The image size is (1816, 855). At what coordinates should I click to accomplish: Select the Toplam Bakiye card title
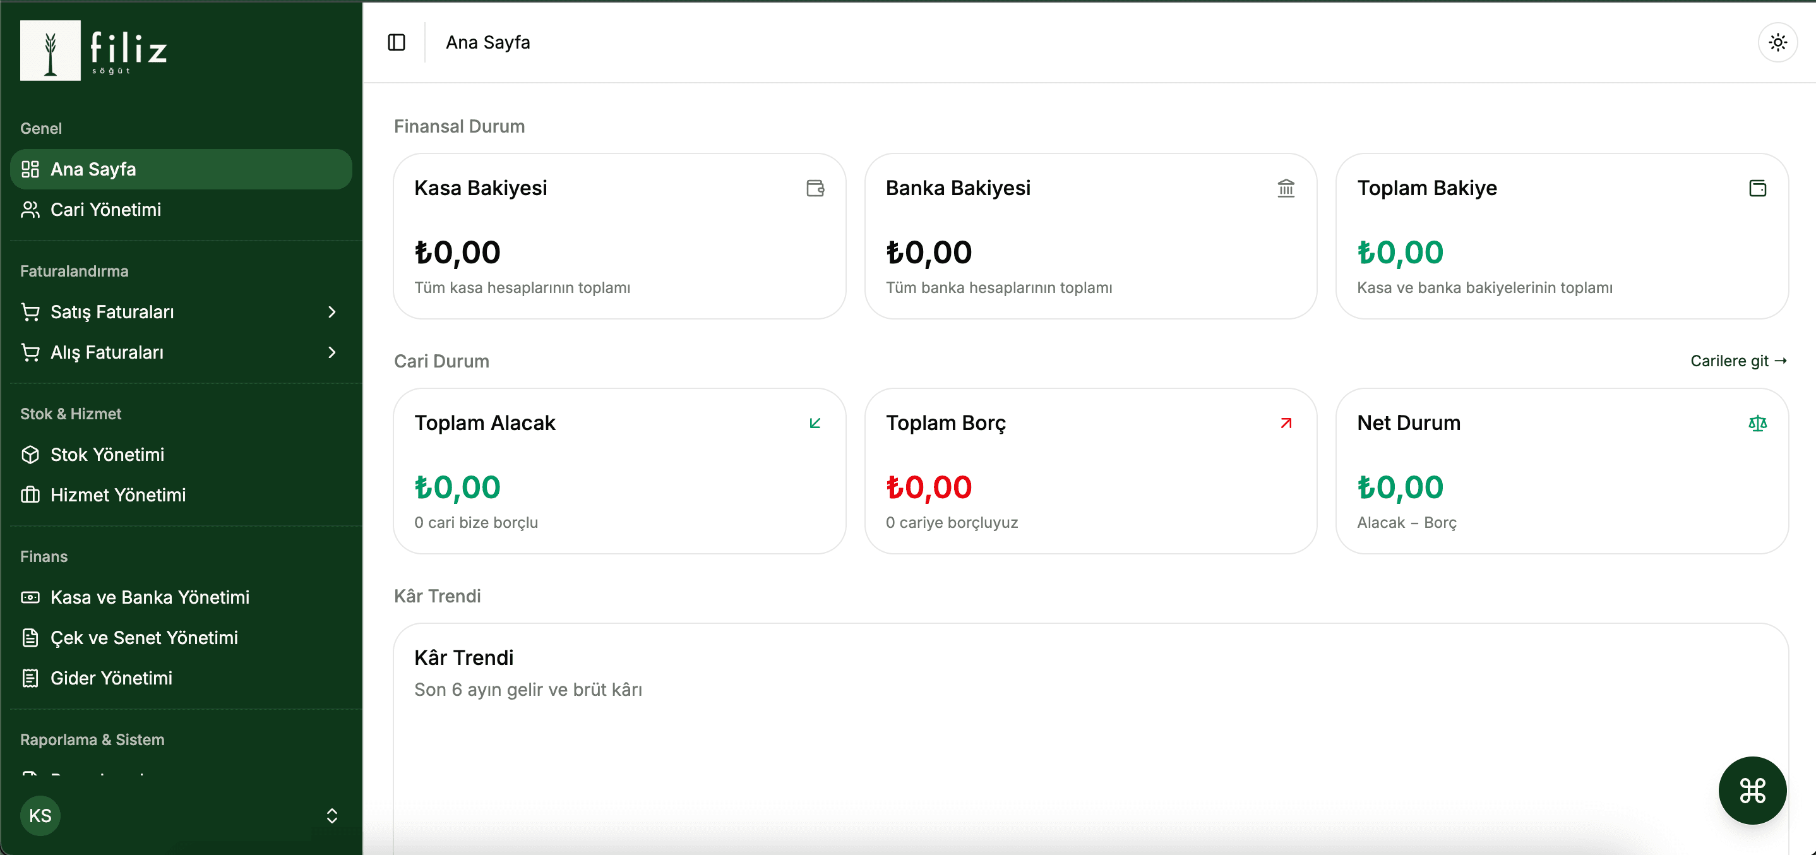[x=1426, y=188]
